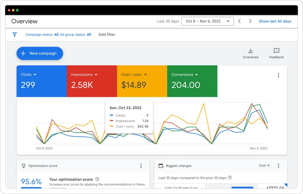Click Add filter field

coord(107,35)
